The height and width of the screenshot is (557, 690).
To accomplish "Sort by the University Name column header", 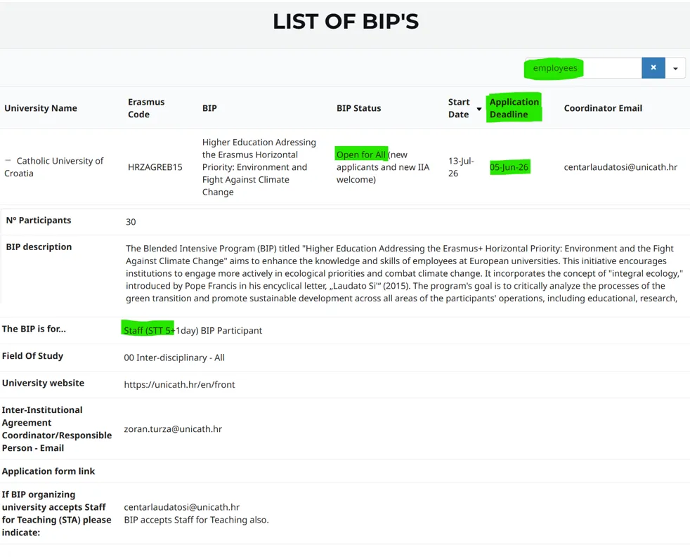I will [41, 108].
